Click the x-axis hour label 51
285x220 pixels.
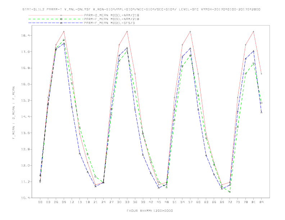tap(175, 202)
